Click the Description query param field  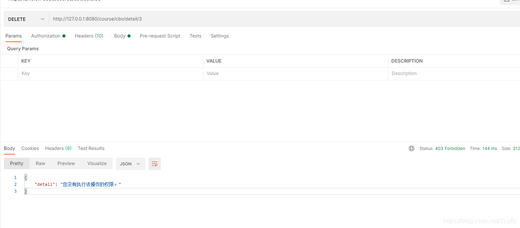[x=454, y=73]
